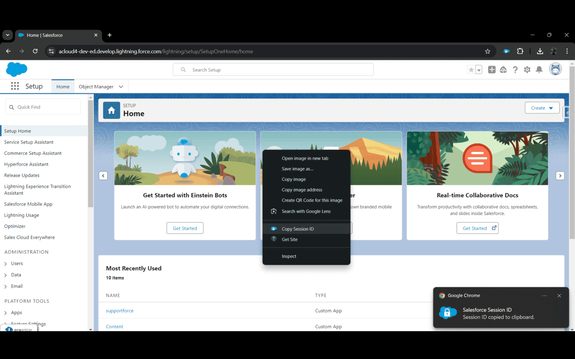The height and width of the screenshot is (359, 575).
Task: Switch to the Object Manager tab
Action: click(x=96, y=87)
